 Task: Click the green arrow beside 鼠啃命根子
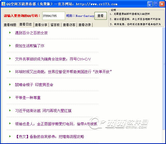[x=10, y=84]
